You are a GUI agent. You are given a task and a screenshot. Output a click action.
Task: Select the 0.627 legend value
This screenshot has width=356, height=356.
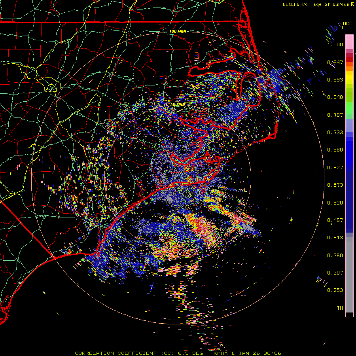335,168
